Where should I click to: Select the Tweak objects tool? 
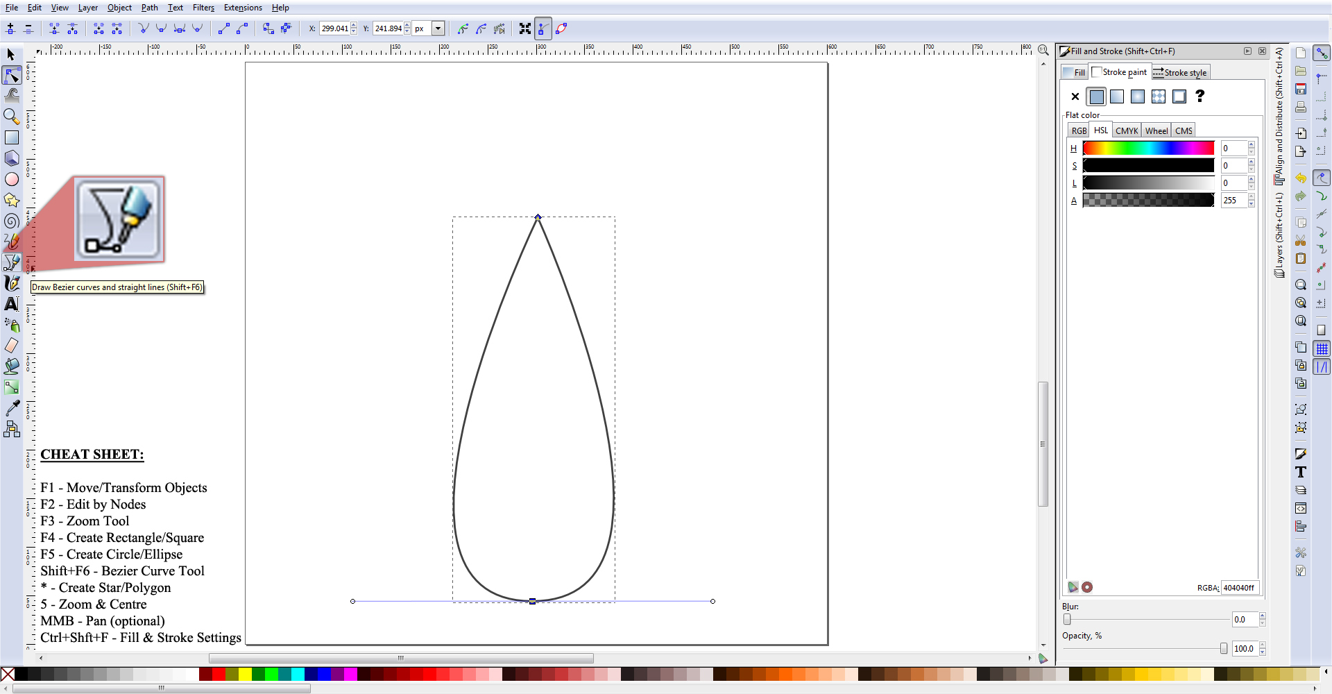point(12,95)
